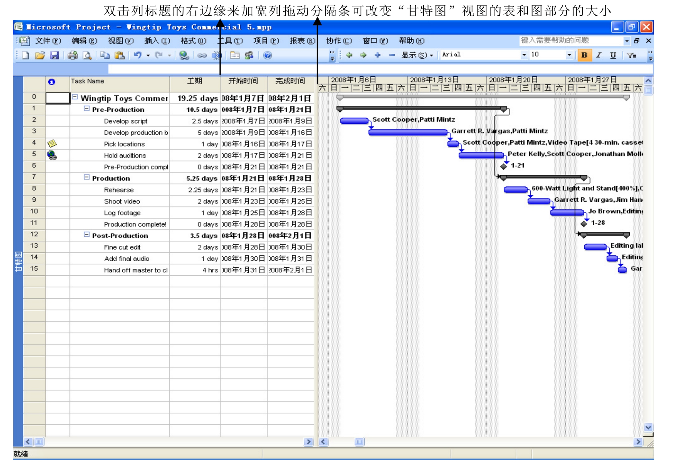Open the 插入 menu
The height and width of the screenshot is (463, 676).
[x=157, y=41]
